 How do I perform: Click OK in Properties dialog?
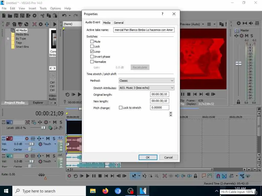pos(148,157)
